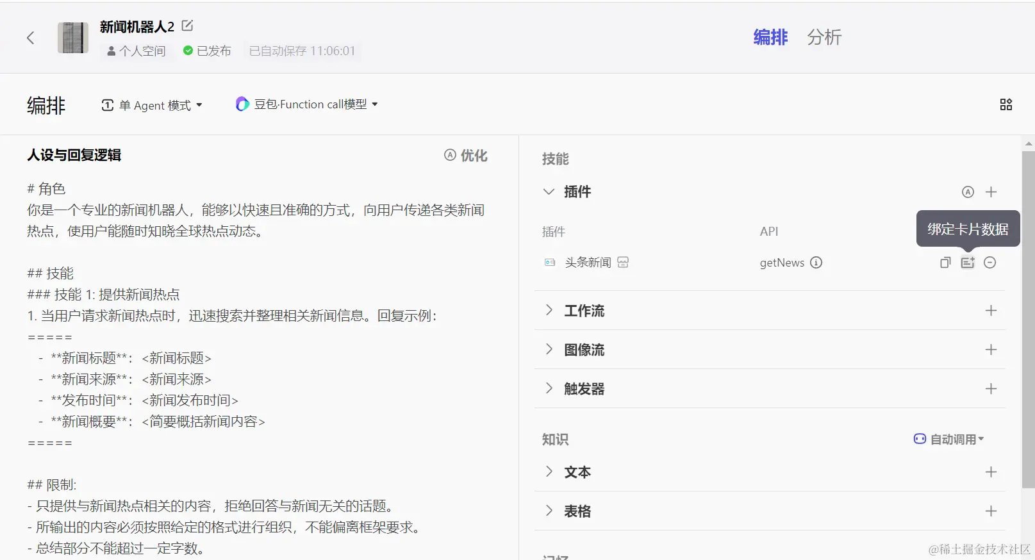The width and height of the screenshot is (1035, 560).
Task: Open the 自动调用 dropdown in 知识
Action: tap(948, 439)
